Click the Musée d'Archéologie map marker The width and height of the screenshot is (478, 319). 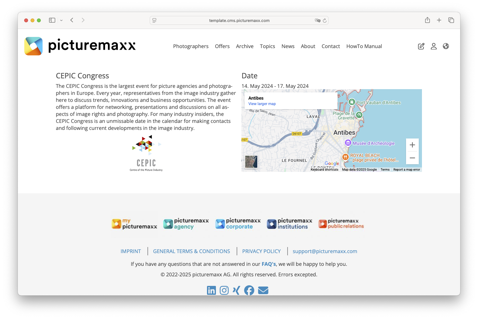pyautogui.click(x=348, y=143)
